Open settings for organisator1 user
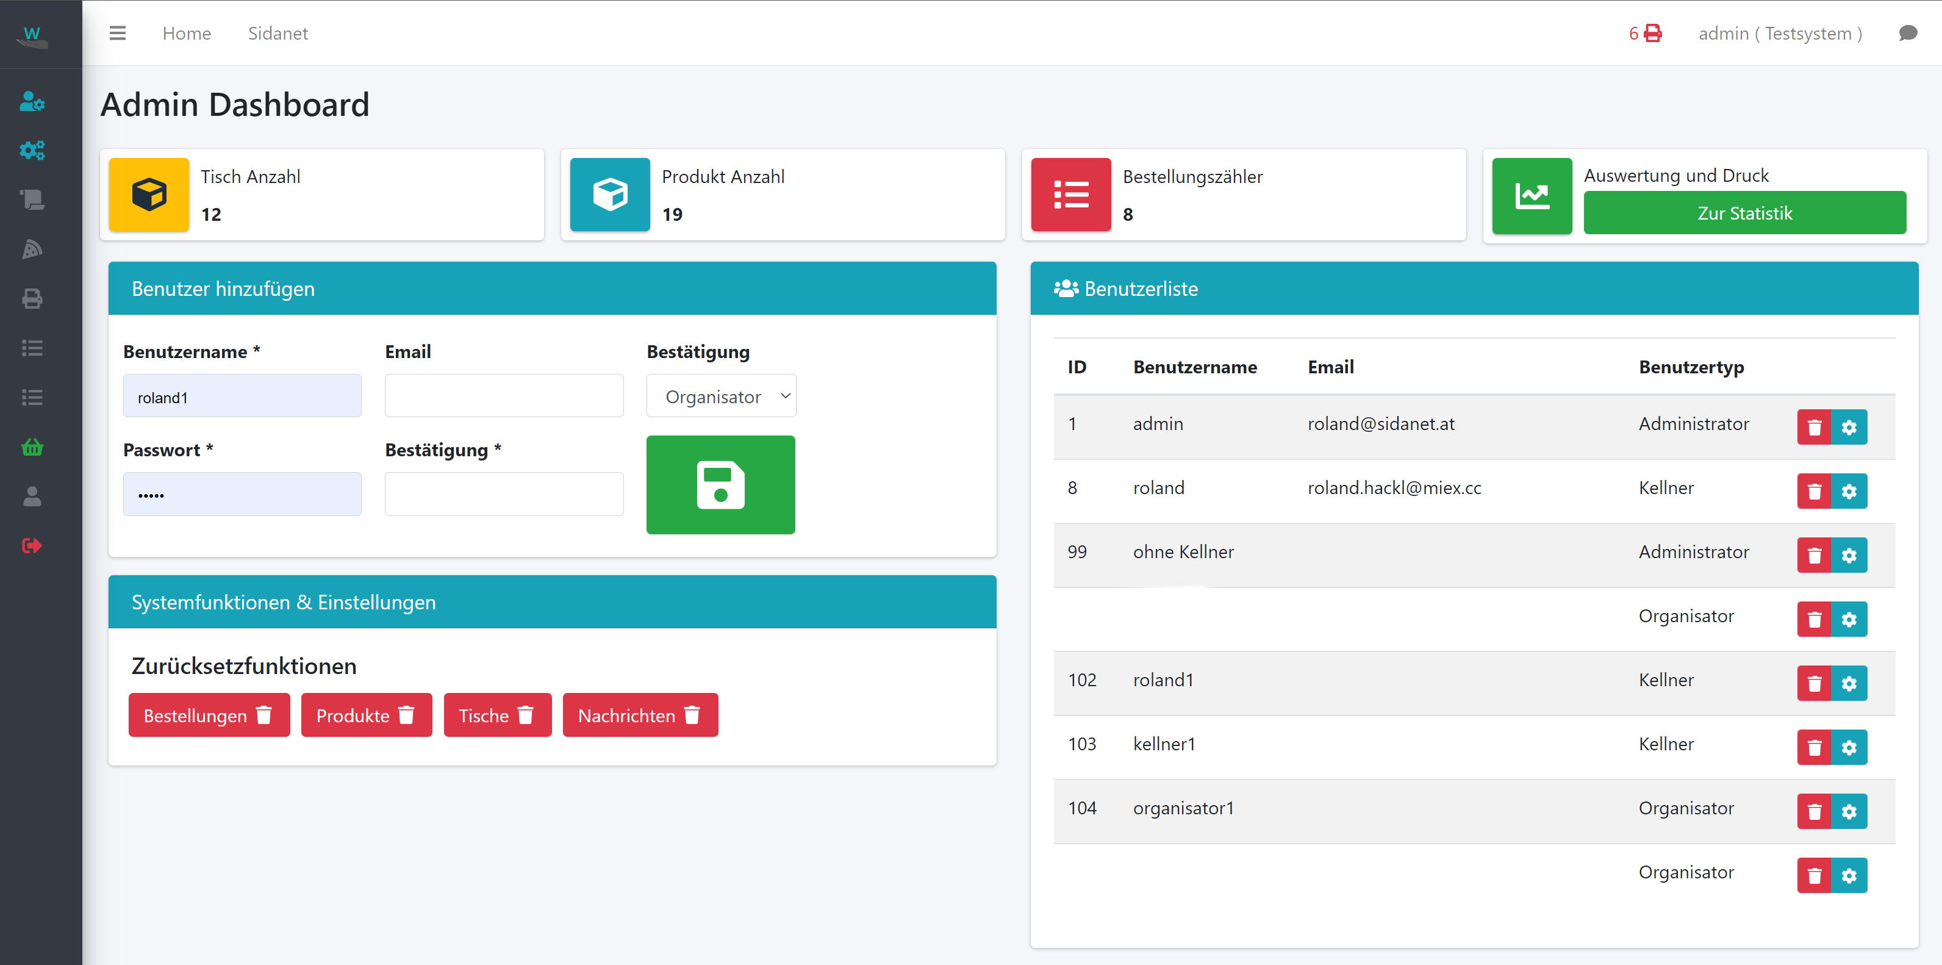The width and height of the screenshot is (1942, 965). pos(1849,811)
